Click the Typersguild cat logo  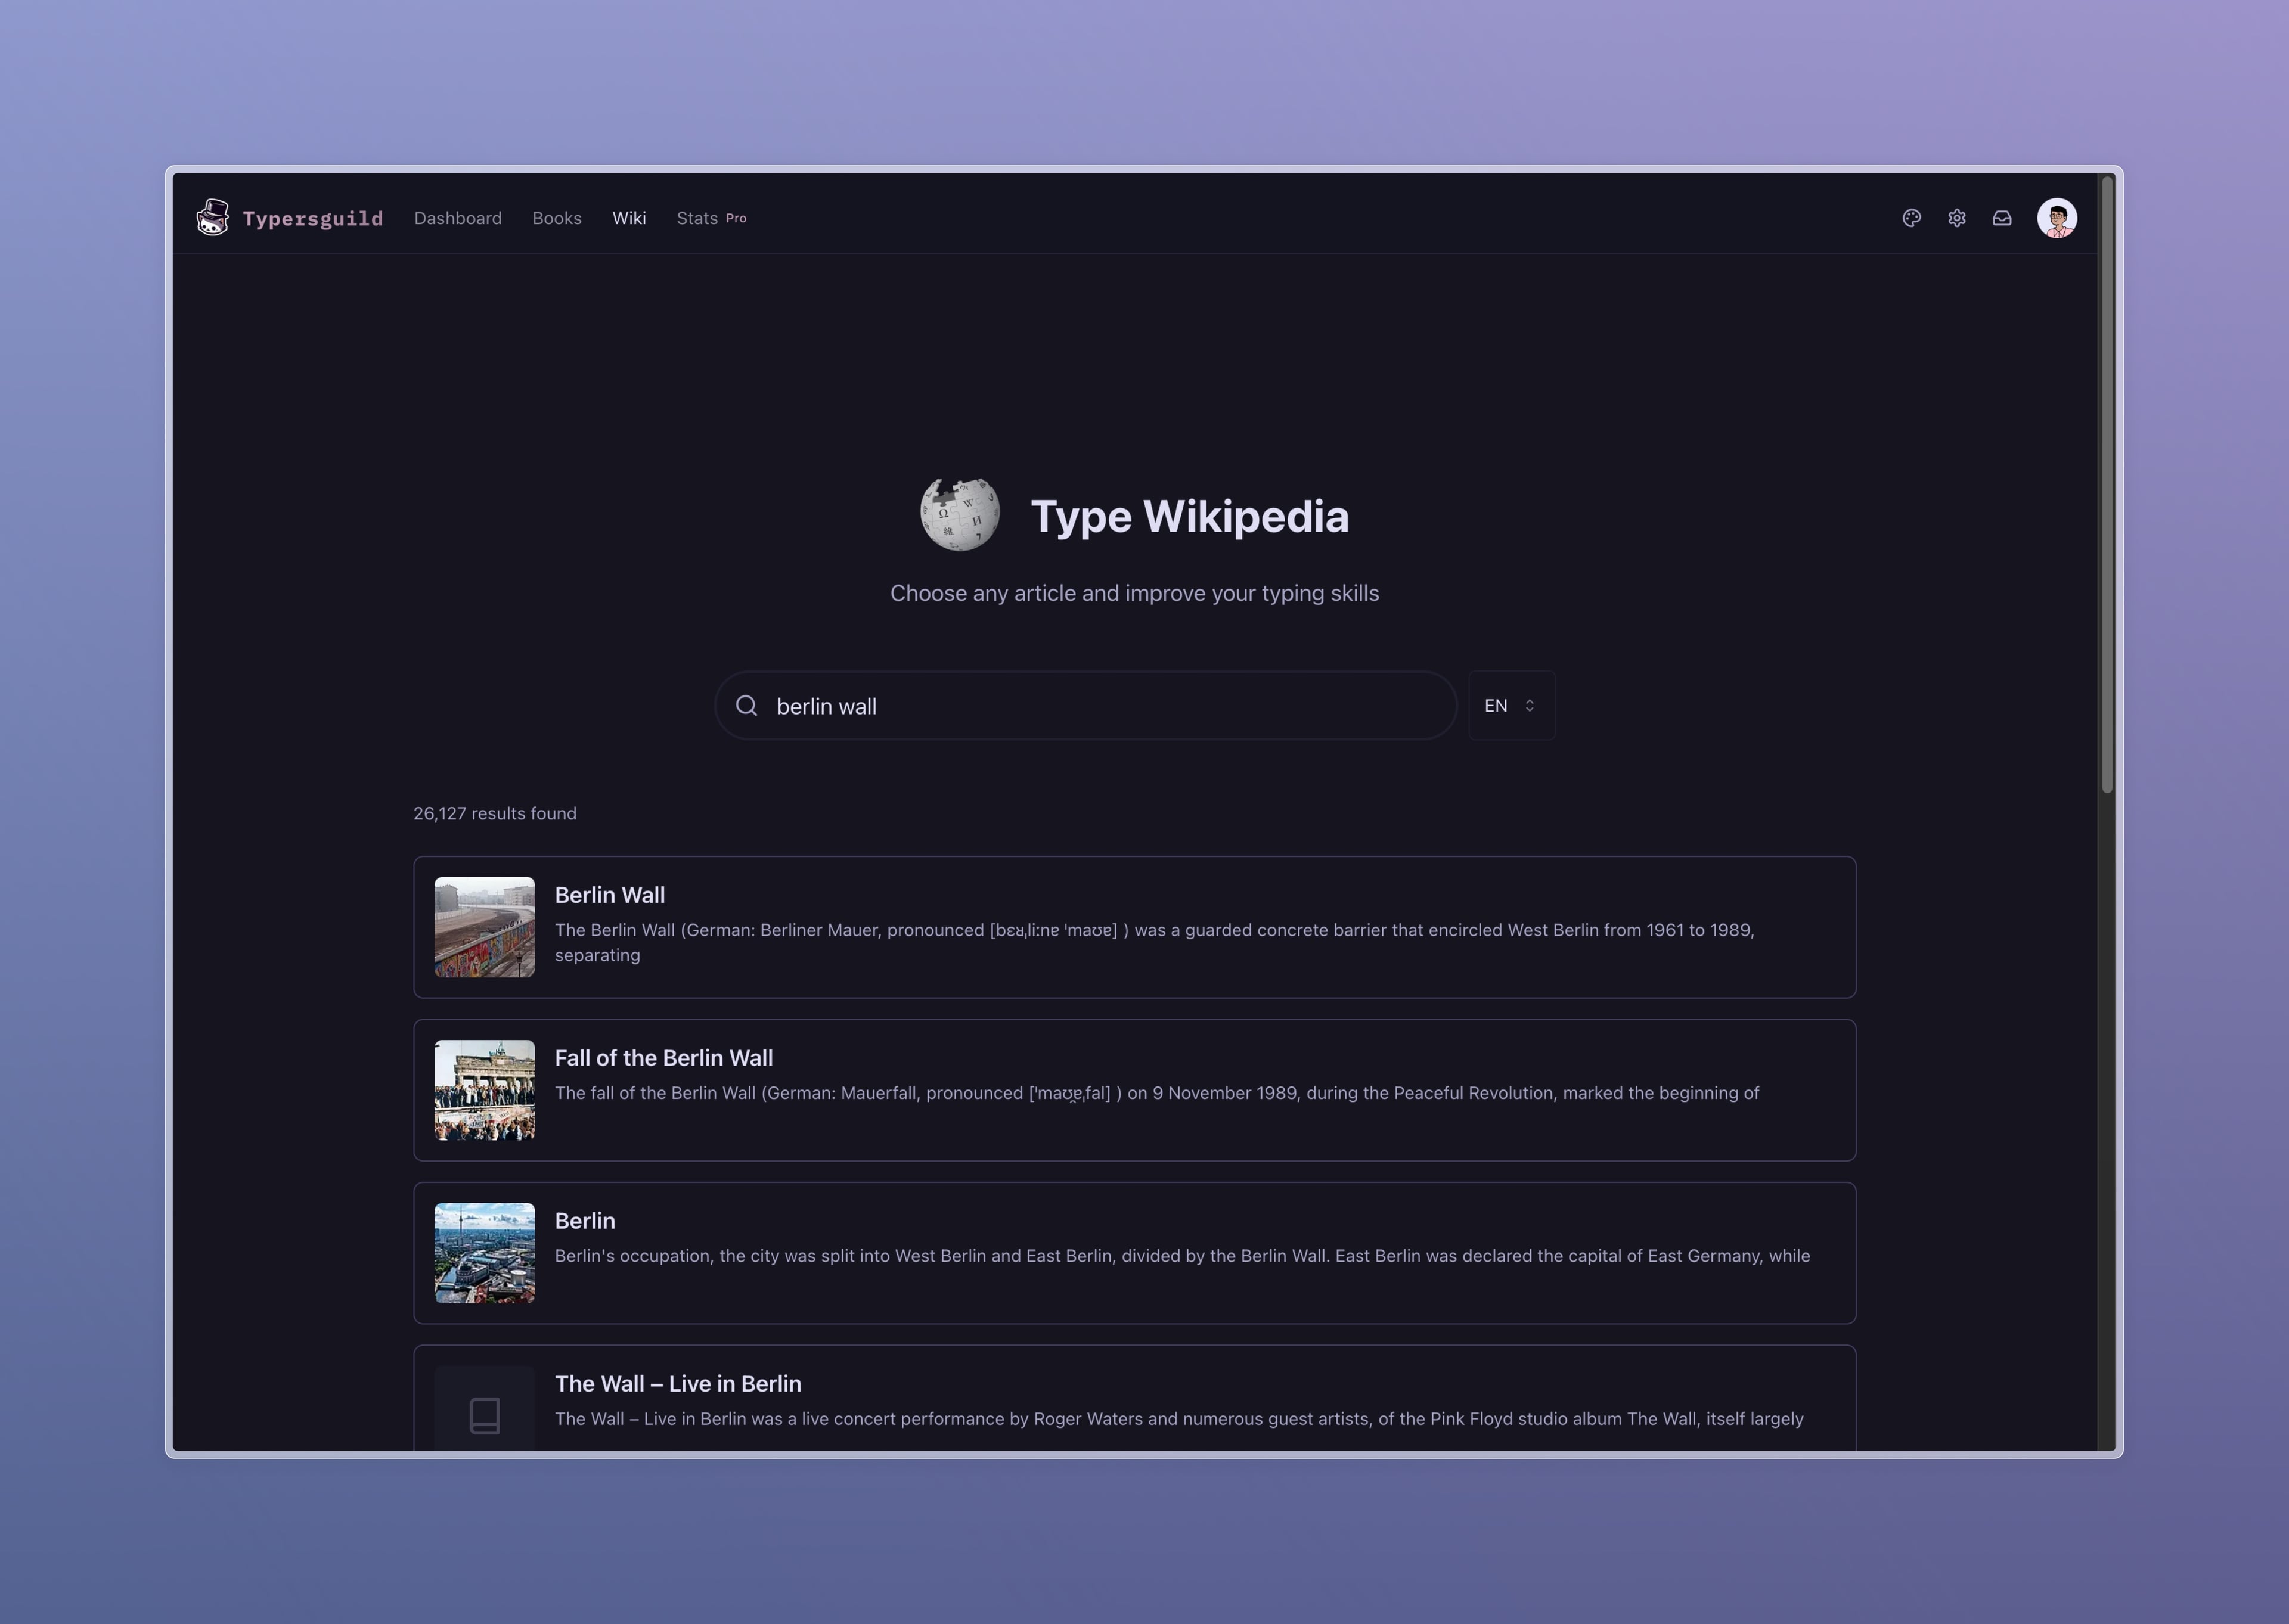click(213, 217)
